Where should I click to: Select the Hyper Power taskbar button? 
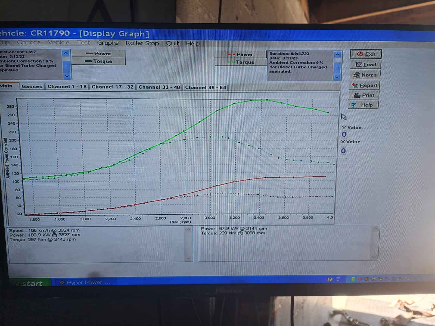85,283
